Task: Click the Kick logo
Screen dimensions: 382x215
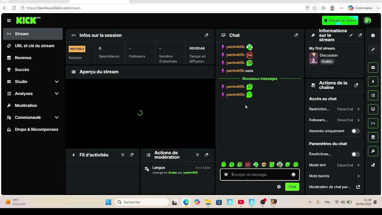Action: 28,20
